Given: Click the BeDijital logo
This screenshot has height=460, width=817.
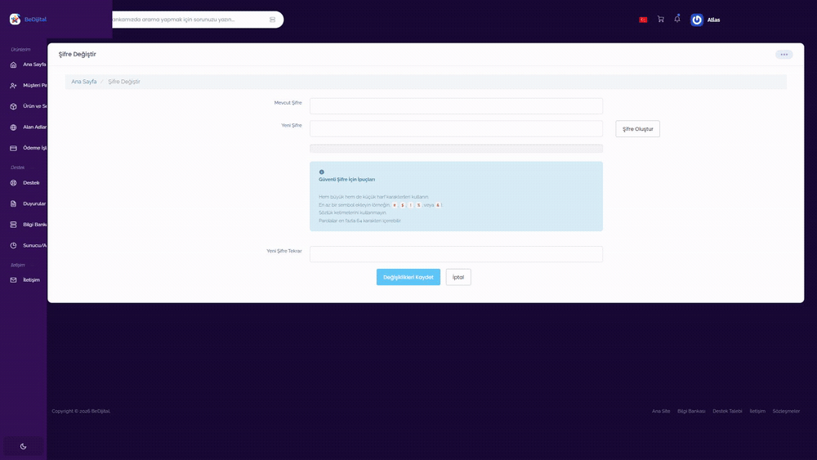Looking at the screenshot, I should (28, 20).
